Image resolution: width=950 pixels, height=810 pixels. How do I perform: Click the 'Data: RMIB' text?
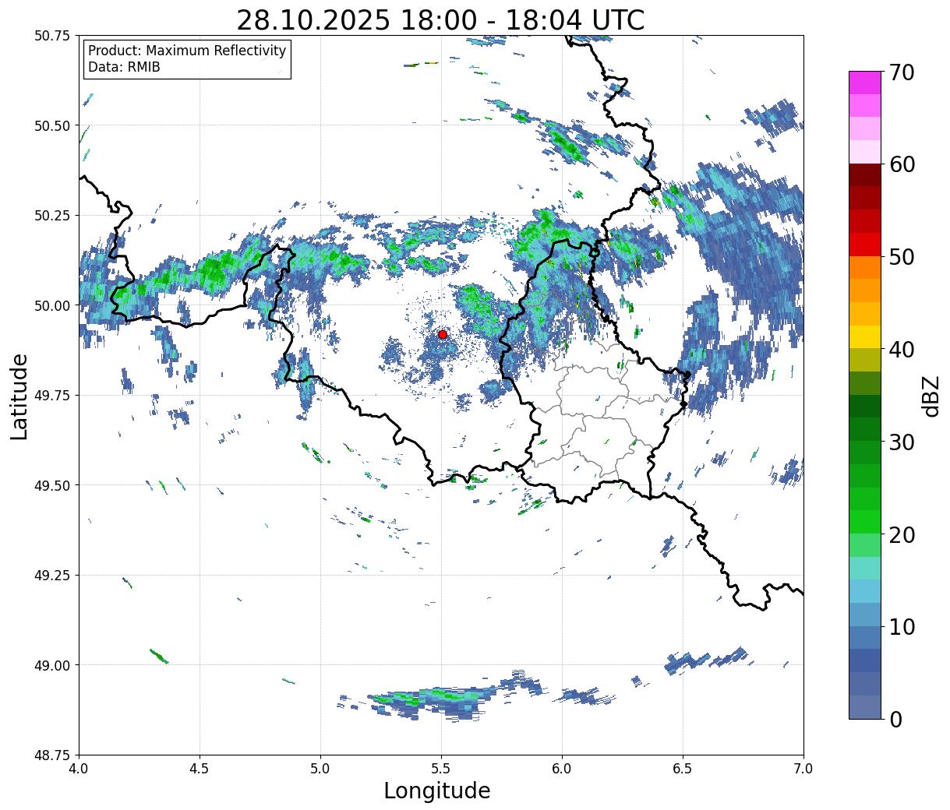point(124,67)
